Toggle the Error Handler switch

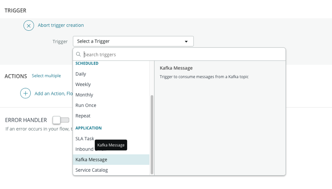point(61,120)
